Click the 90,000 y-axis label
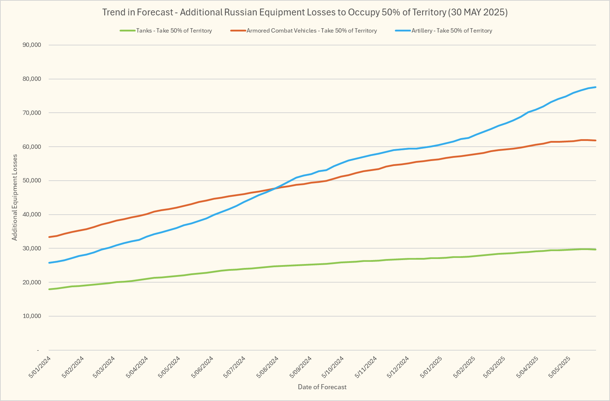The width and height of the screenshot is (610, 401). click(32, 45)
